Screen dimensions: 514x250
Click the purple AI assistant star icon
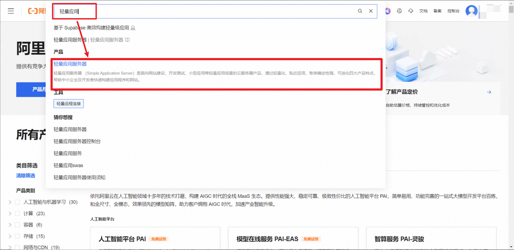[x=388, y=11]
